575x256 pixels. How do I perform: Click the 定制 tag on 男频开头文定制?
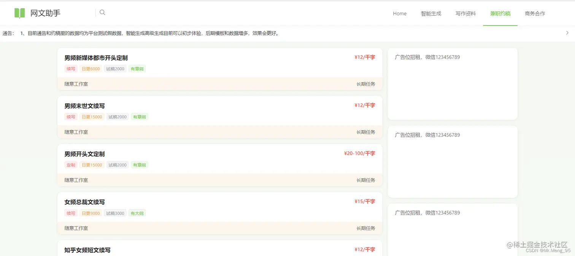tap(71, 165)
